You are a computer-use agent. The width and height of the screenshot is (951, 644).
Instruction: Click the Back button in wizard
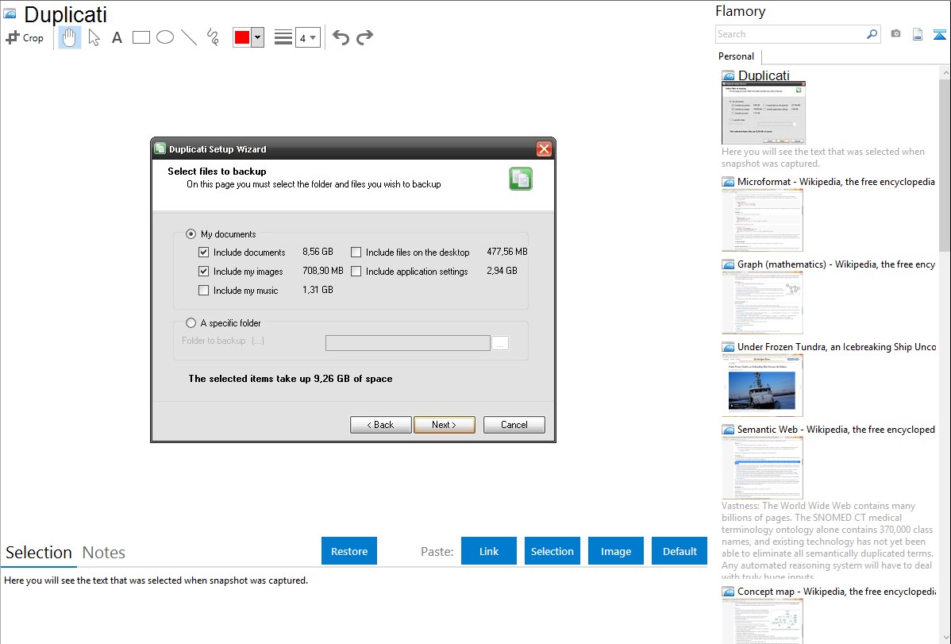tap(381, 425)
